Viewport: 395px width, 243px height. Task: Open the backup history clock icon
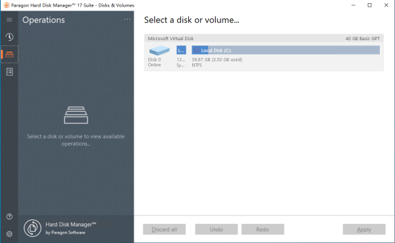pyautogui.click(x=9, y=37)
